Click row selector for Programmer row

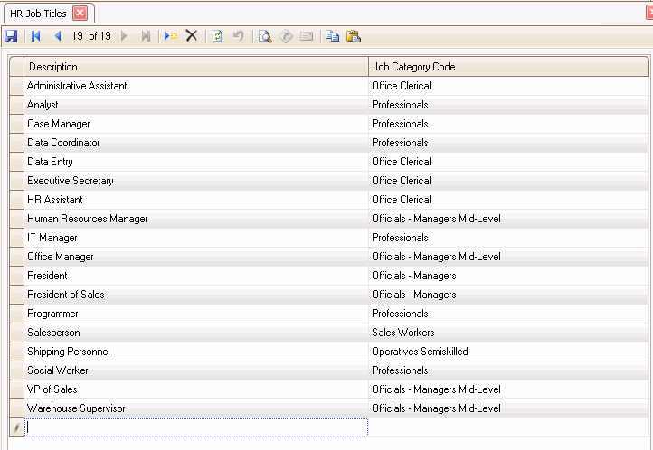[16, 314]
